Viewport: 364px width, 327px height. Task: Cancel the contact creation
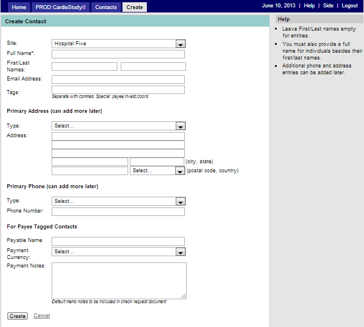click(41, 316)
